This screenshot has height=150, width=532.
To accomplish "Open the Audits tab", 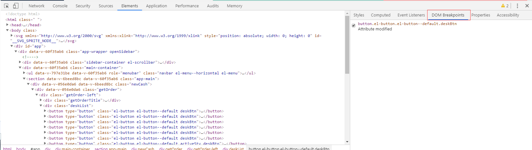I will click(213, 6).
